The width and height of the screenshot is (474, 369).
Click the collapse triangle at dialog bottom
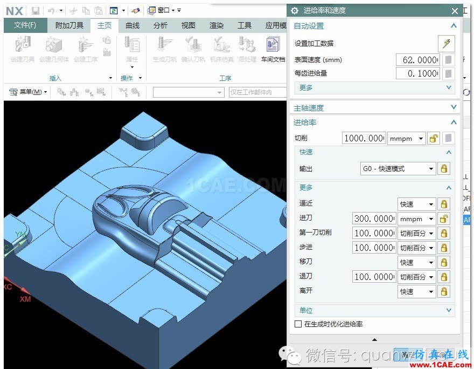374,340
